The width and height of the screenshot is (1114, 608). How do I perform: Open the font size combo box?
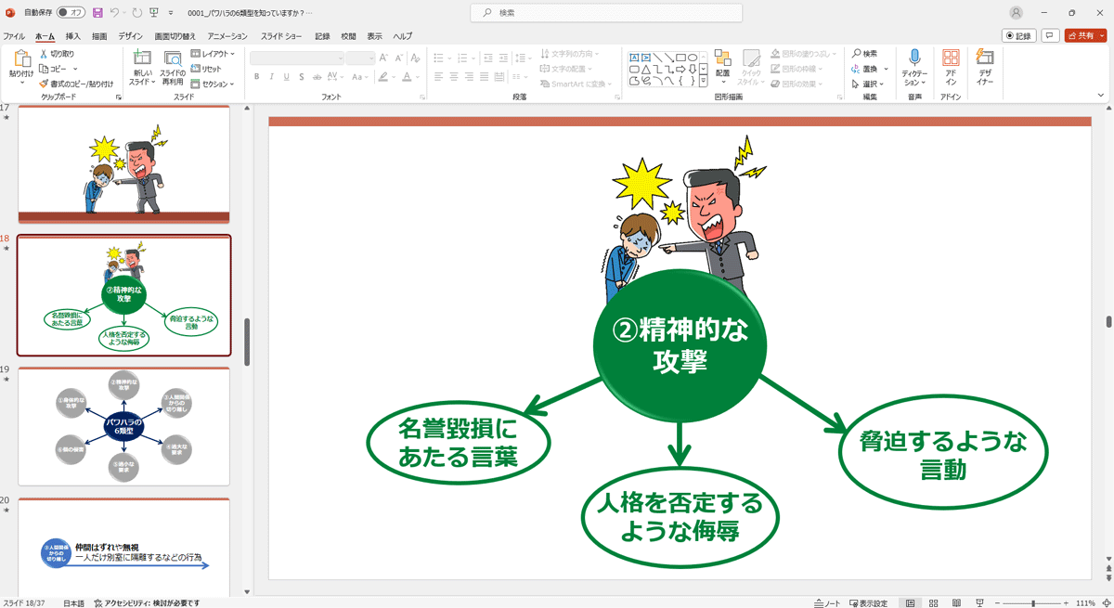click(360, 58)
